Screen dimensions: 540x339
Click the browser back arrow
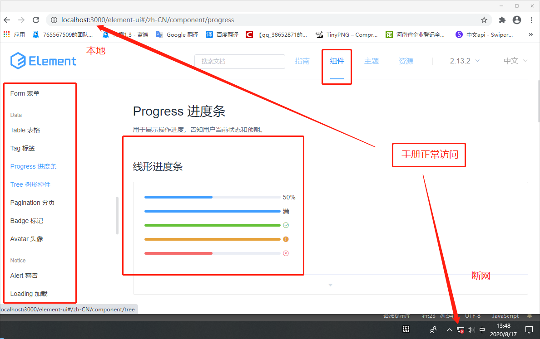(x=7, y=20)
